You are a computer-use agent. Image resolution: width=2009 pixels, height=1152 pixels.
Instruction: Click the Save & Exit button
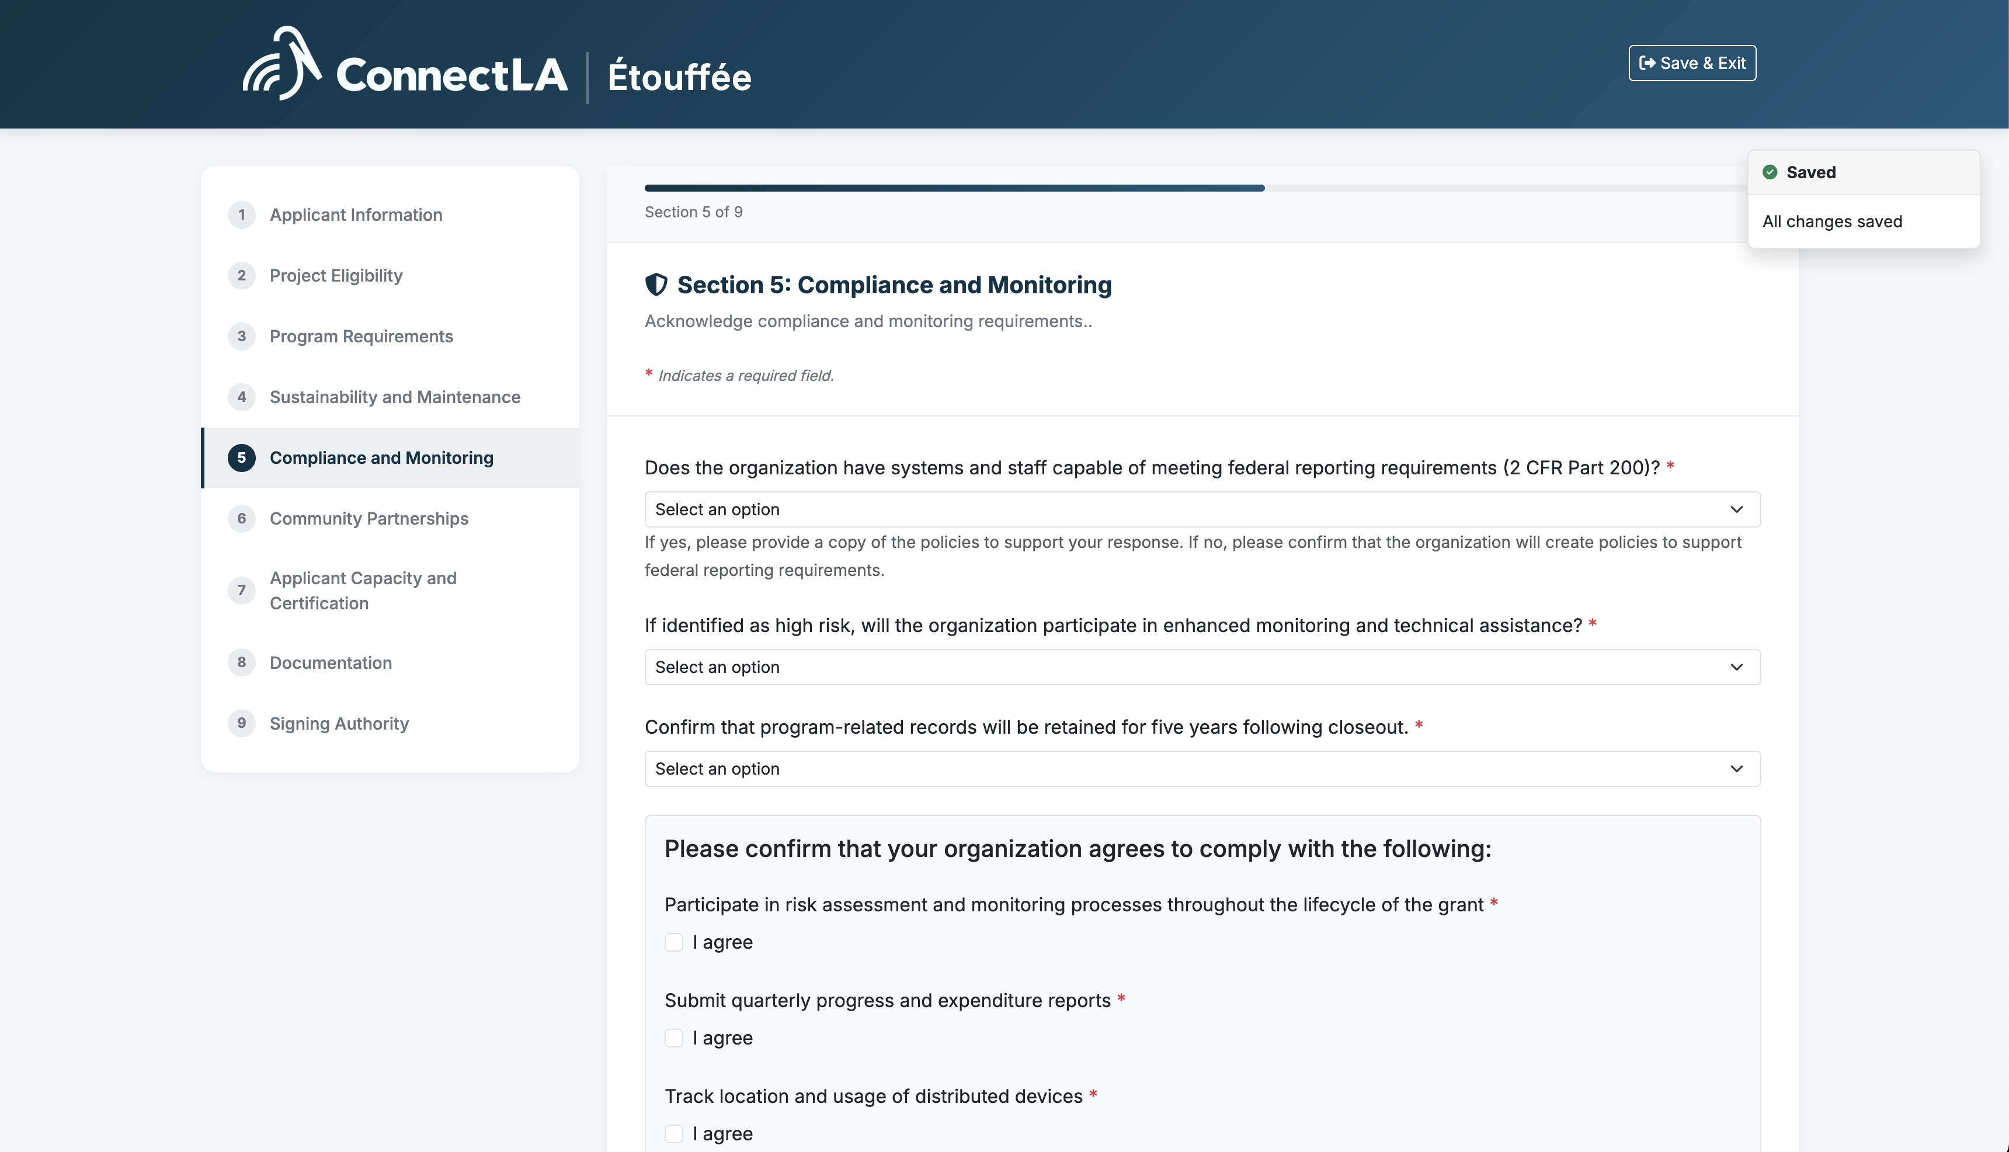(x=1691, y=63)
